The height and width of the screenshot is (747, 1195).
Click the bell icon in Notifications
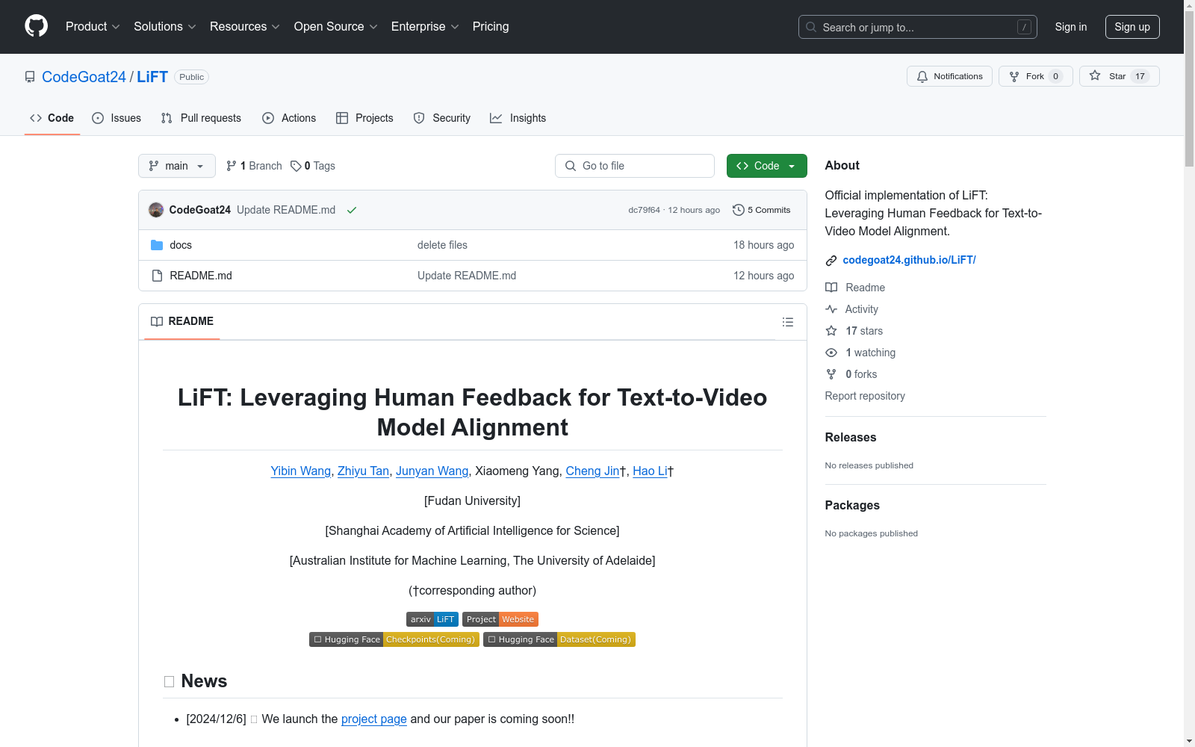[x=922, y=76]
